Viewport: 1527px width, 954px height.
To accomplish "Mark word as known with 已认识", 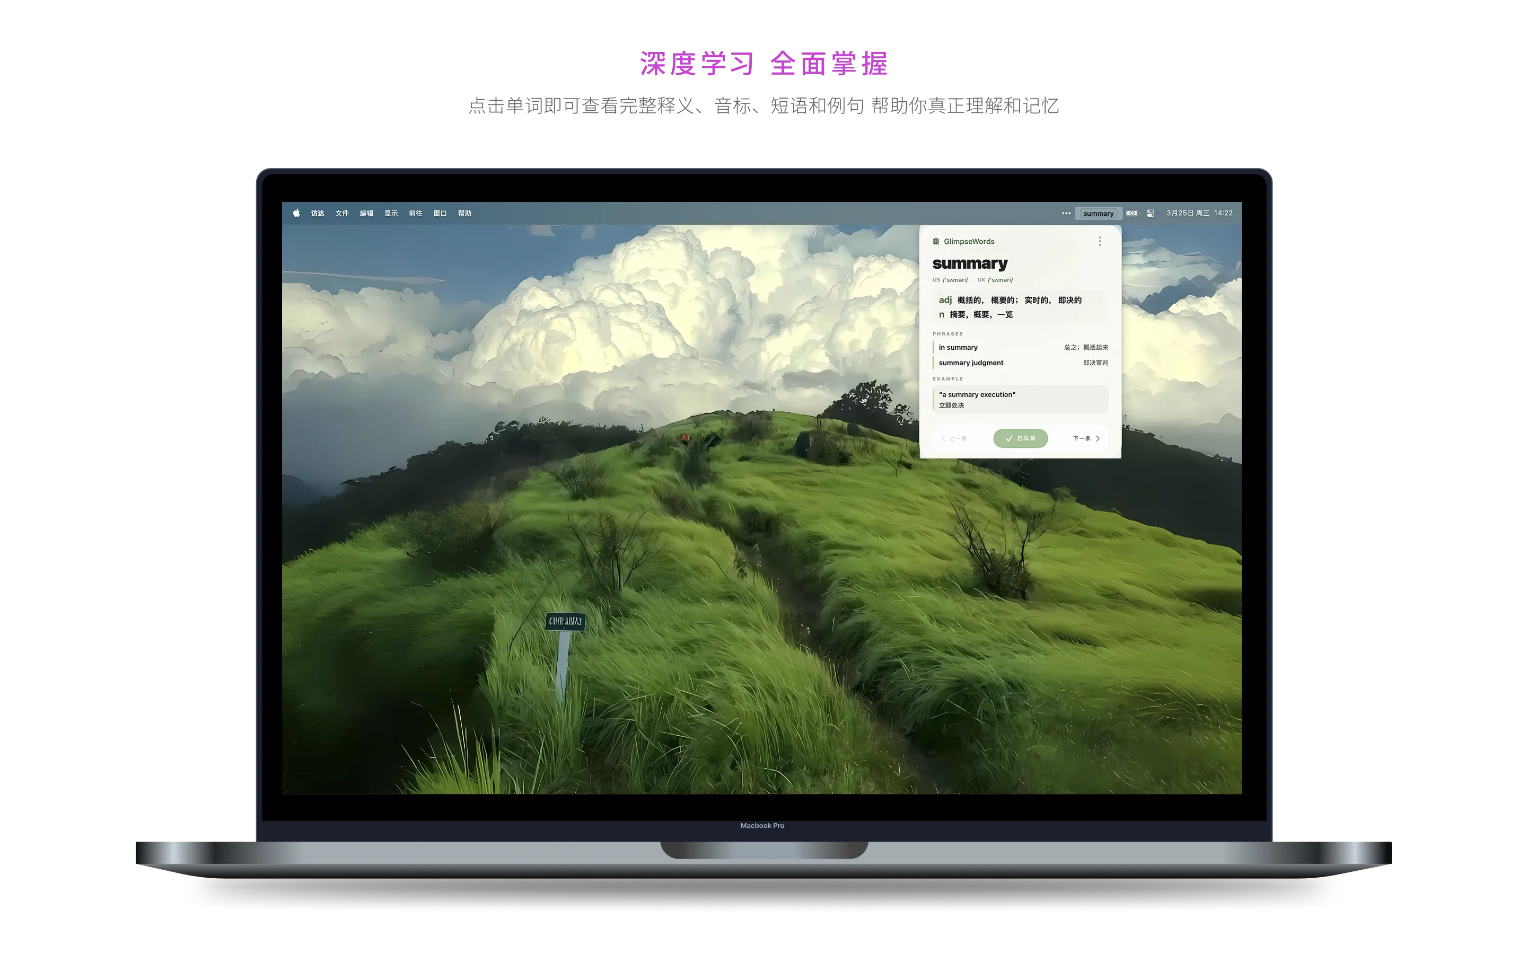I will 1020,438.
